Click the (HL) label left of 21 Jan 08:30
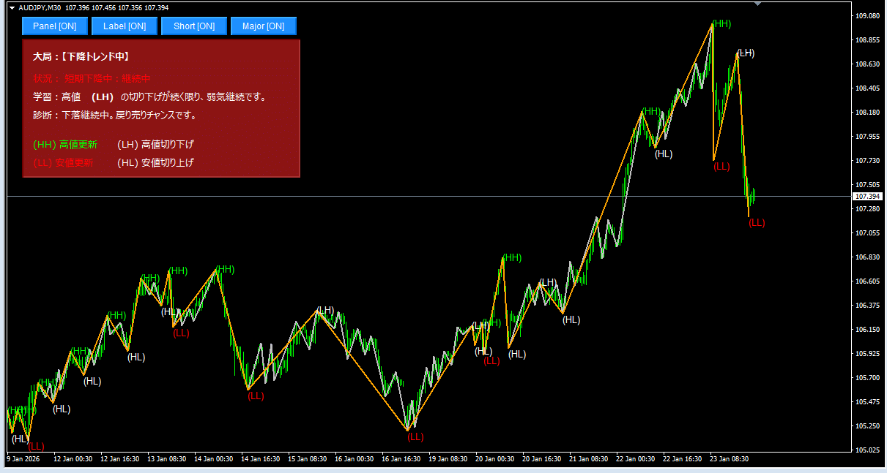This screenshot has height=473, width=887. tap(571, 320)
